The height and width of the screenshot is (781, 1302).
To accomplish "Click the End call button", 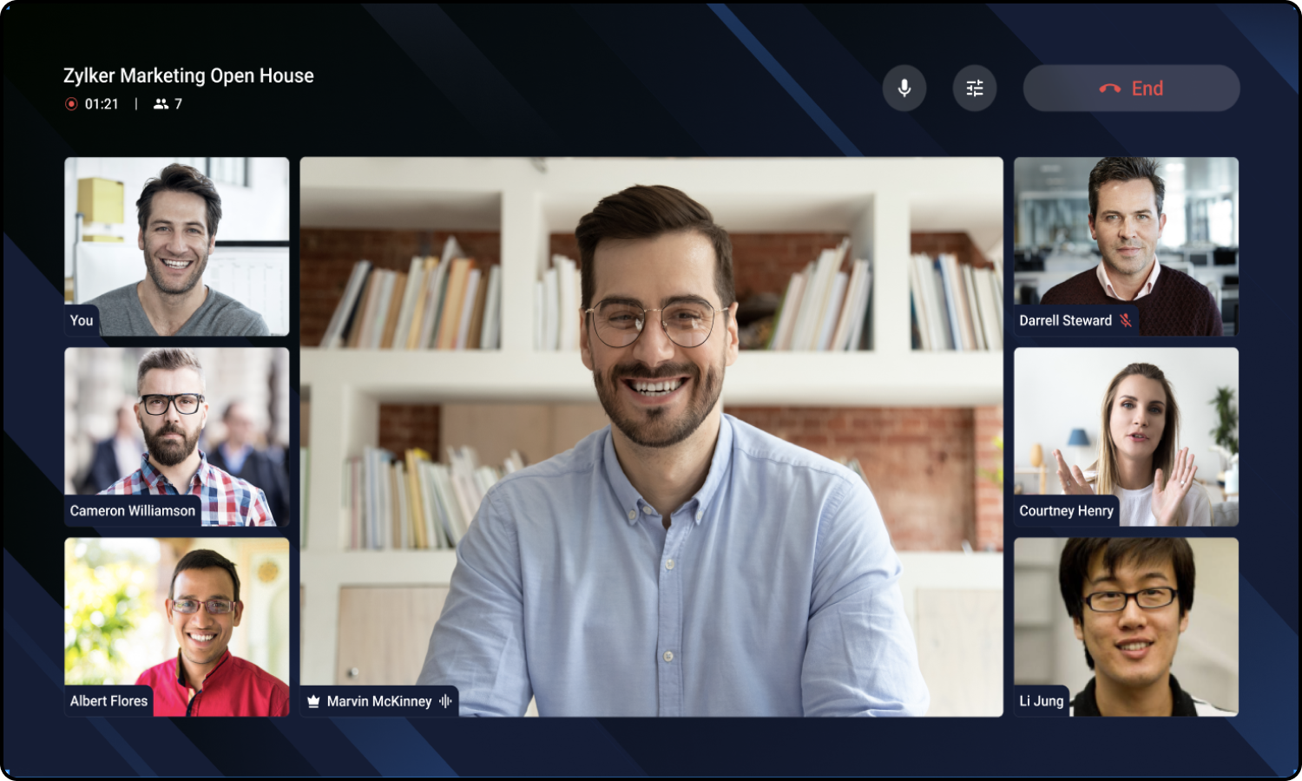I will 1131,89.
